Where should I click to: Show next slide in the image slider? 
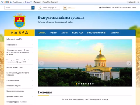[129, 63]
